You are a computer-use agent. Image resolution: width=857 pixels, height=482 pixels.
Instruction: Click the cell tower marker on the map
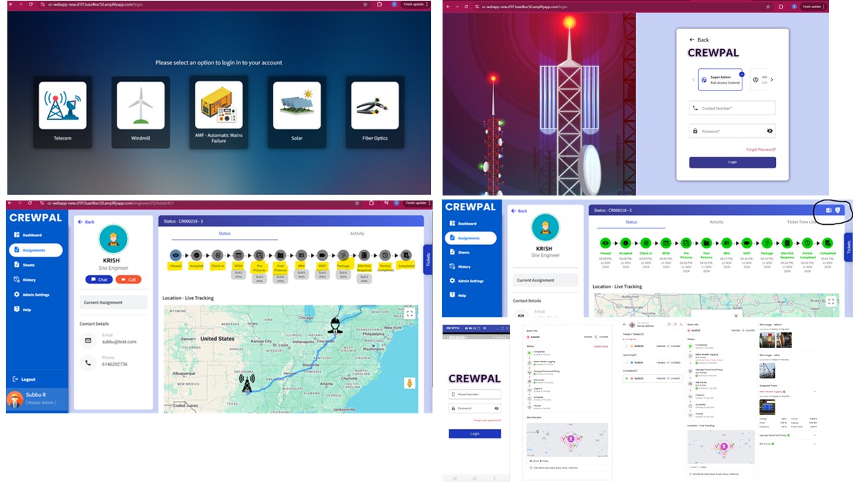[x=247, y=383]
